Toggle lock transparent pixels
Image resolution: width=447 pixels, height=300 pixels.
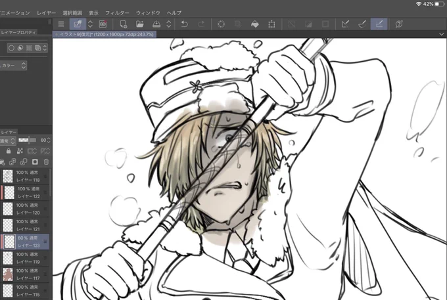20,151
